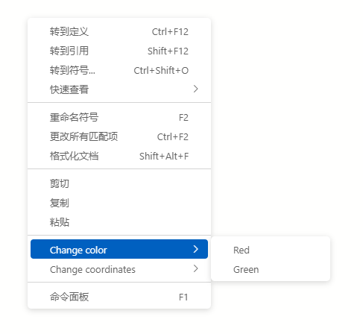Expand 快速查看 submenu chevron arrow

point(196,89)
